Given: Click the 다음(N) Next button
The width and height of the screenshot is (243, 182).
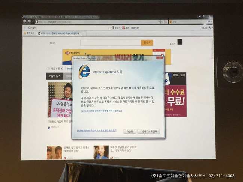Looking at the screenshot, I should (130, 131).
